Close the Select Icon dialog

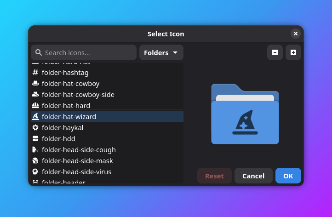coord(296,34)
